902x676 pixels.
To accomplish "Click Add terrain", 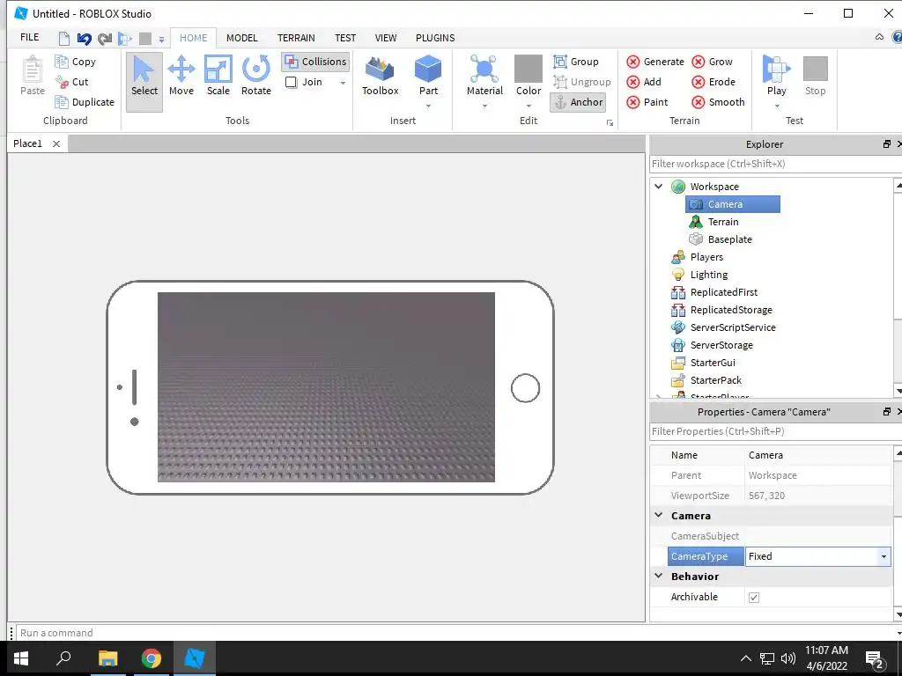I will pos(644,82).
